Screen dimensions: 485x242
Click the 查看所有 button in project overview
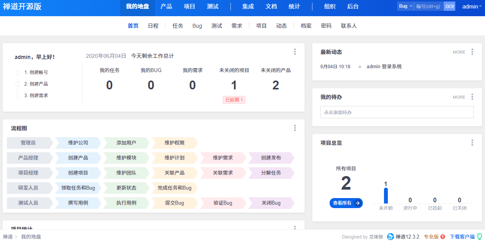346,203
